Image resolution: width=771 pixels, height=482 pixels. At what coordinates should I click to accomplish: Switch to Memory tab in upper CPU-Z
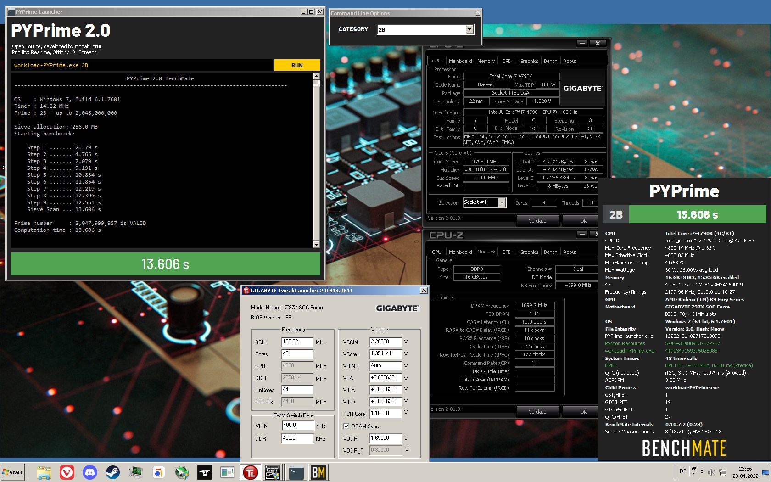[x=486, y=61]
